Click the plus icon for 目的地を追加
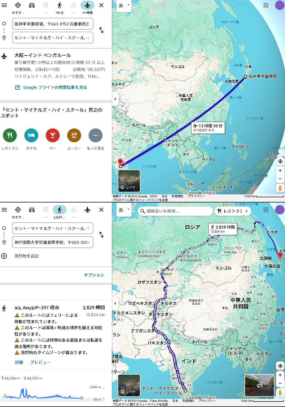 (4, 256)
